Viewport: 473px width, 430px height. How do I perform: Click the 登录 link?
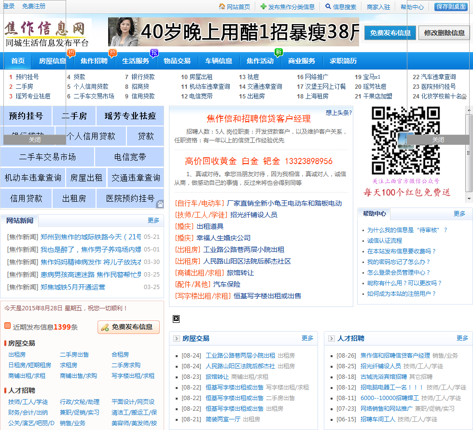tap(9, 6)
